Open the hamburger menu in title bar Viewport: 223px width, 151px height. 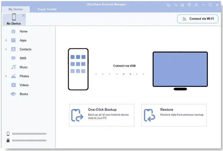click(x=196, y=5)
